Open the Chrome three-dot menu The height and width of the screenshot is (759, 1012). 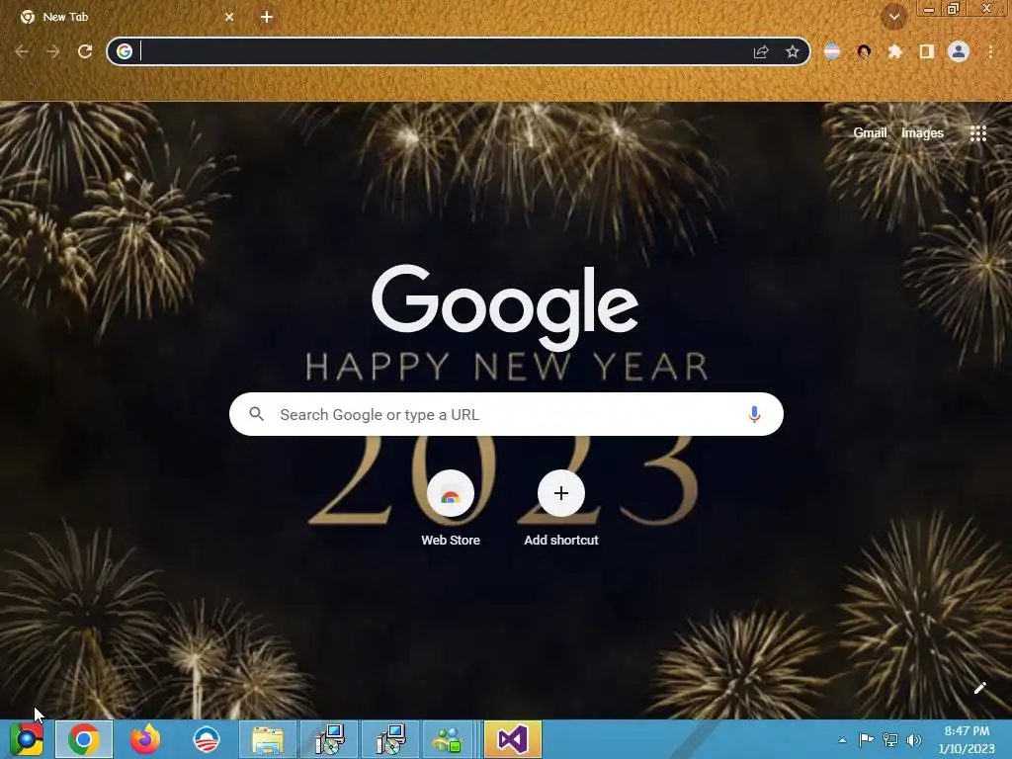(990, 51)
